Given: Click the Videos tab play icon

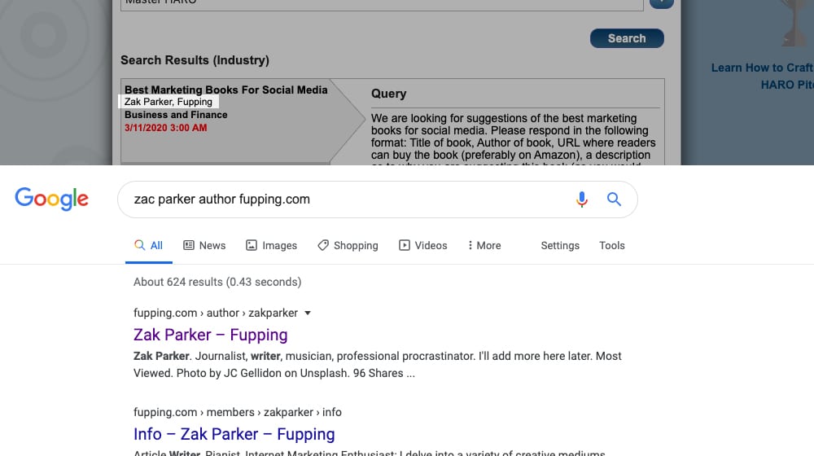Looking at the screenshot, I should (x=405, y=245).
